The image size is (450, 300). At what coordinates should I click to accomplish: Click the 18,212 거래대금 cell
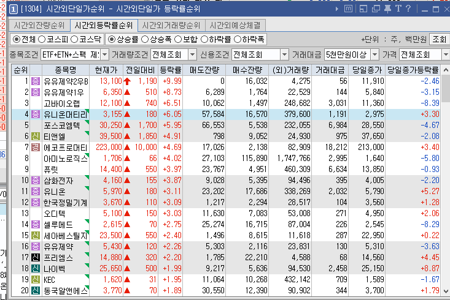[x=336, y=147]
